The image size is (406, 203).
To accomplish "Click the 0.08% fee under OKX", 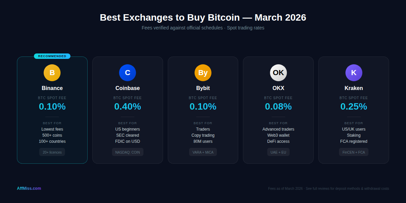I will coord(278,106).
